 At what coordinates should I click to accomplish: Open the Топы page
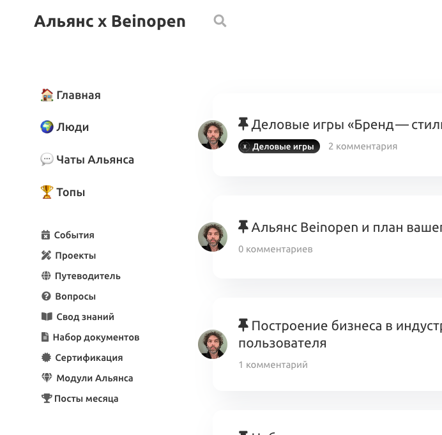tap(70, 192)
